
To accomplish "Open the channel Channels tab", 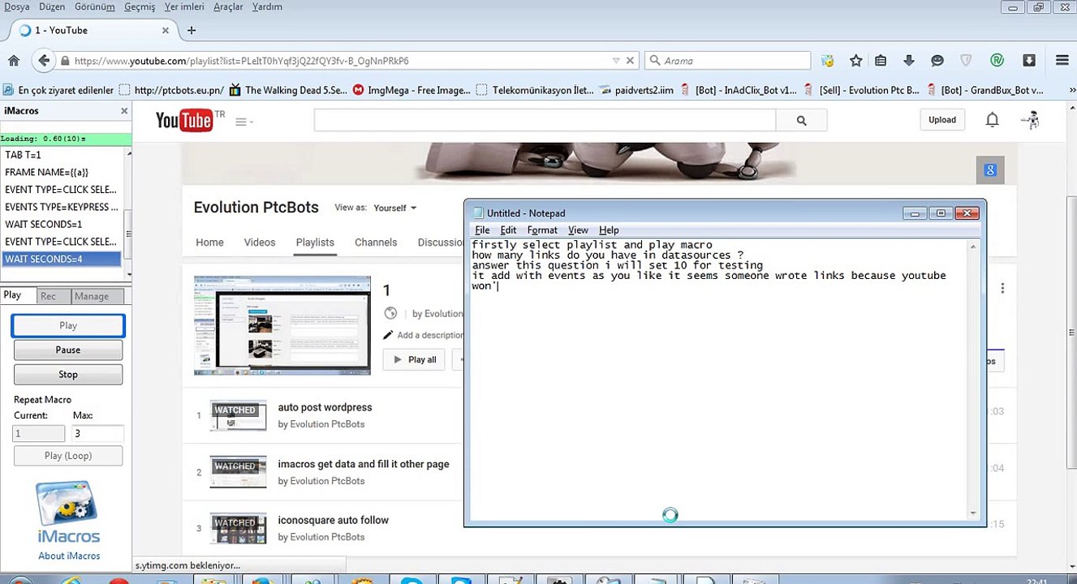I will pyautogui.click(x=376, y=243).
